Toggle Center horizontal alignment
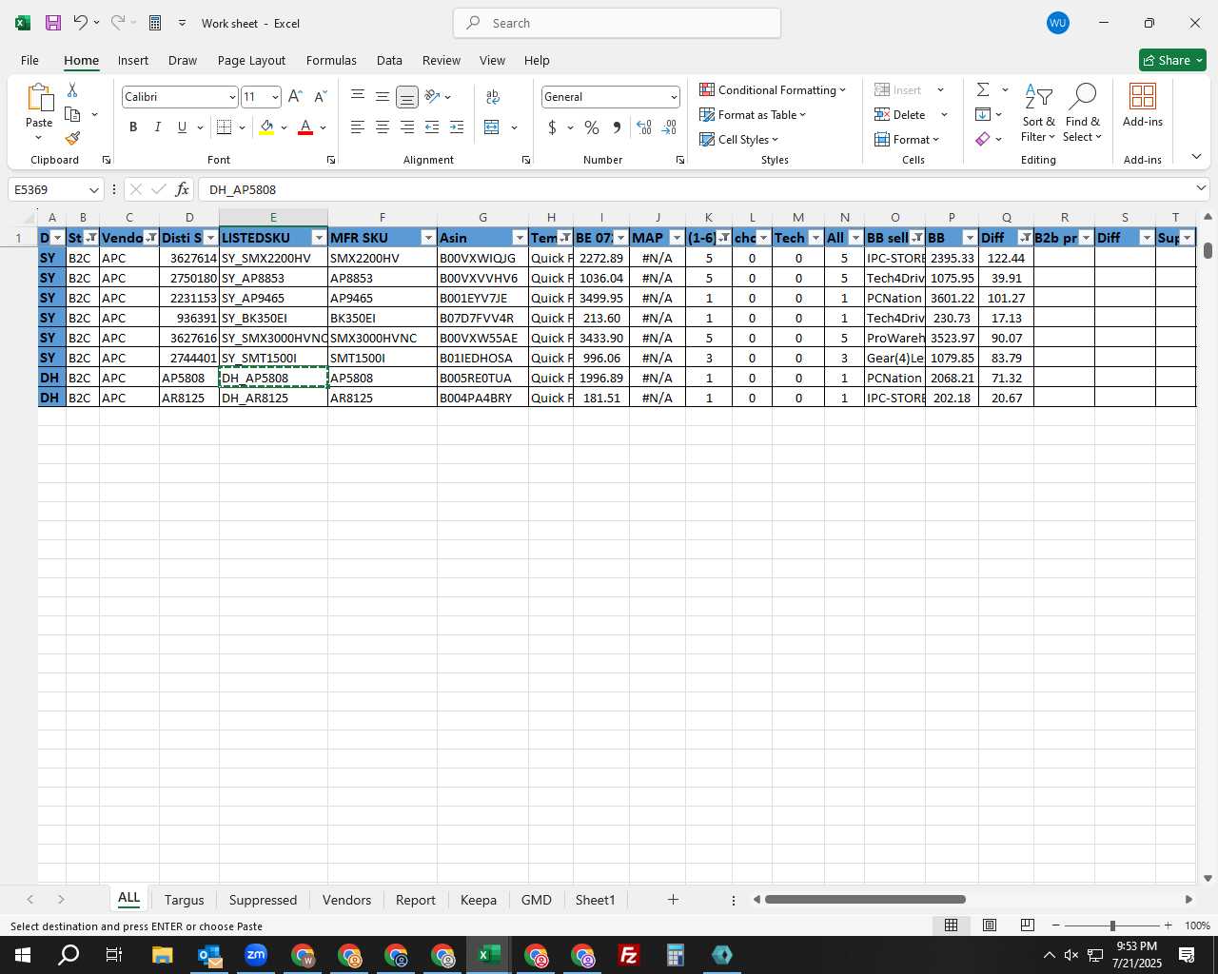Image resolution: width=1218 pixels, height=974 pixels. [x=383, y=127]
